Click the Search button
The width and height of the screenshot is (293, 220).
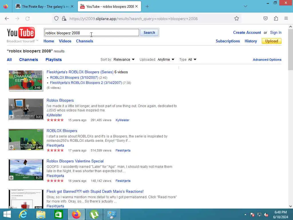149,33
